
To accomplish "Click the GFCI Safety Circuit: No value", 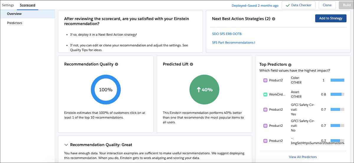I will [x=303, y=126].
